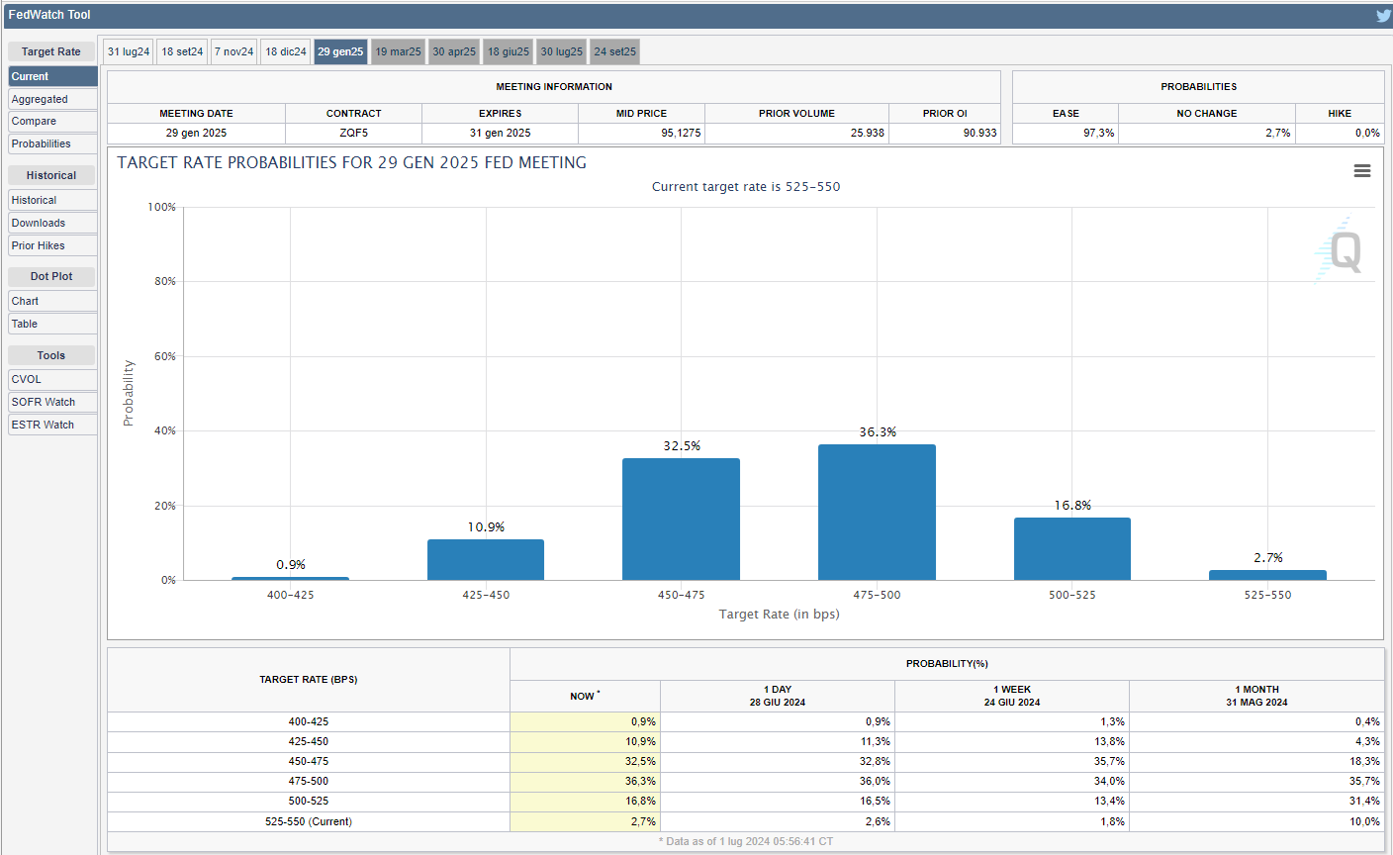The height and width of the screenshot is (855, 1393).
Task: Open the Dot Plot Table
Action: tap(52, 324)
